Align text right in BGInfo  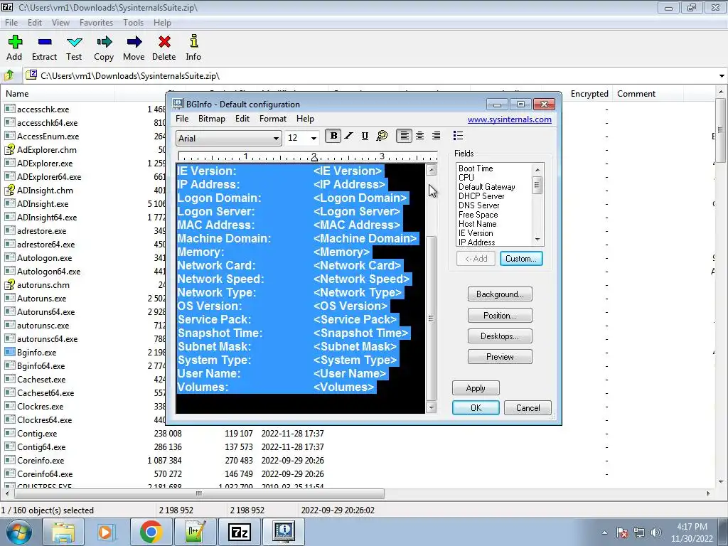click(436, 136)
